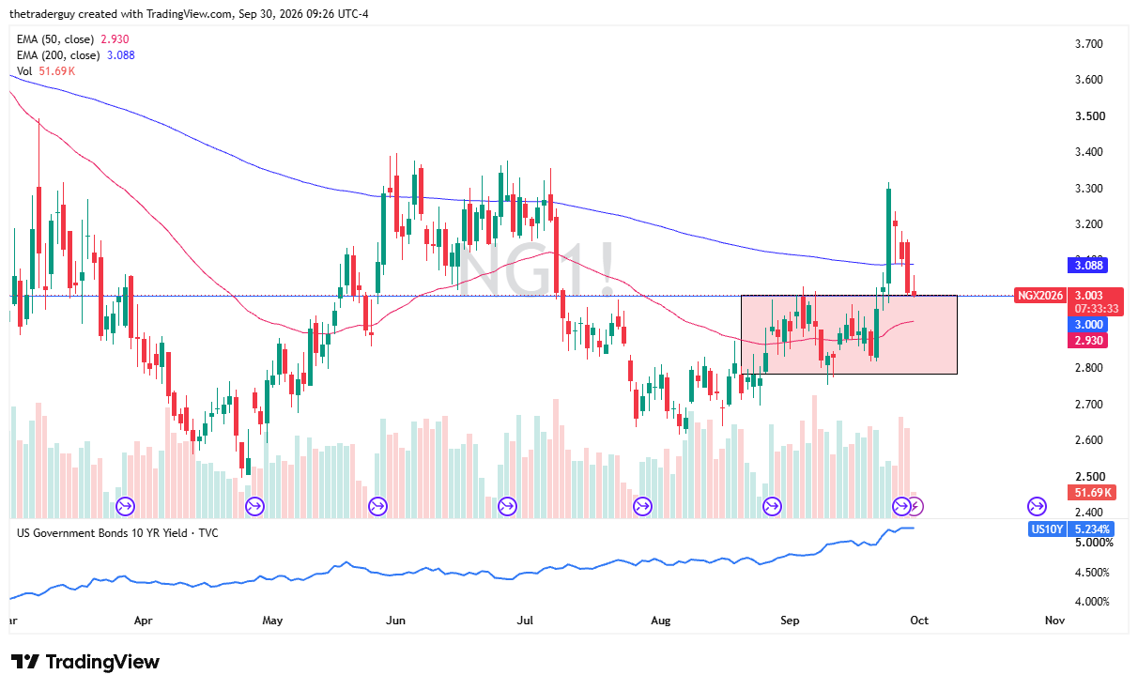Click the May label on time axis
Screen dimensions: 1138x690
(272, 621)
